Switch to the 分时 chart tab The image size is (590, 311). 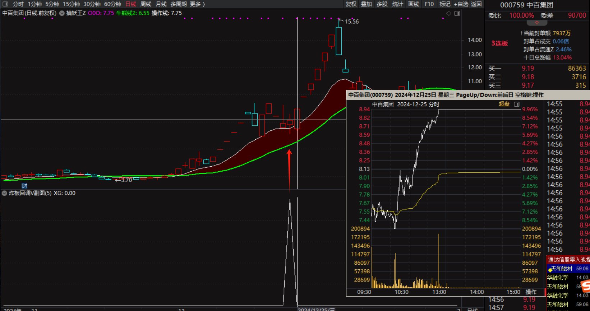[x=18, y=4]
